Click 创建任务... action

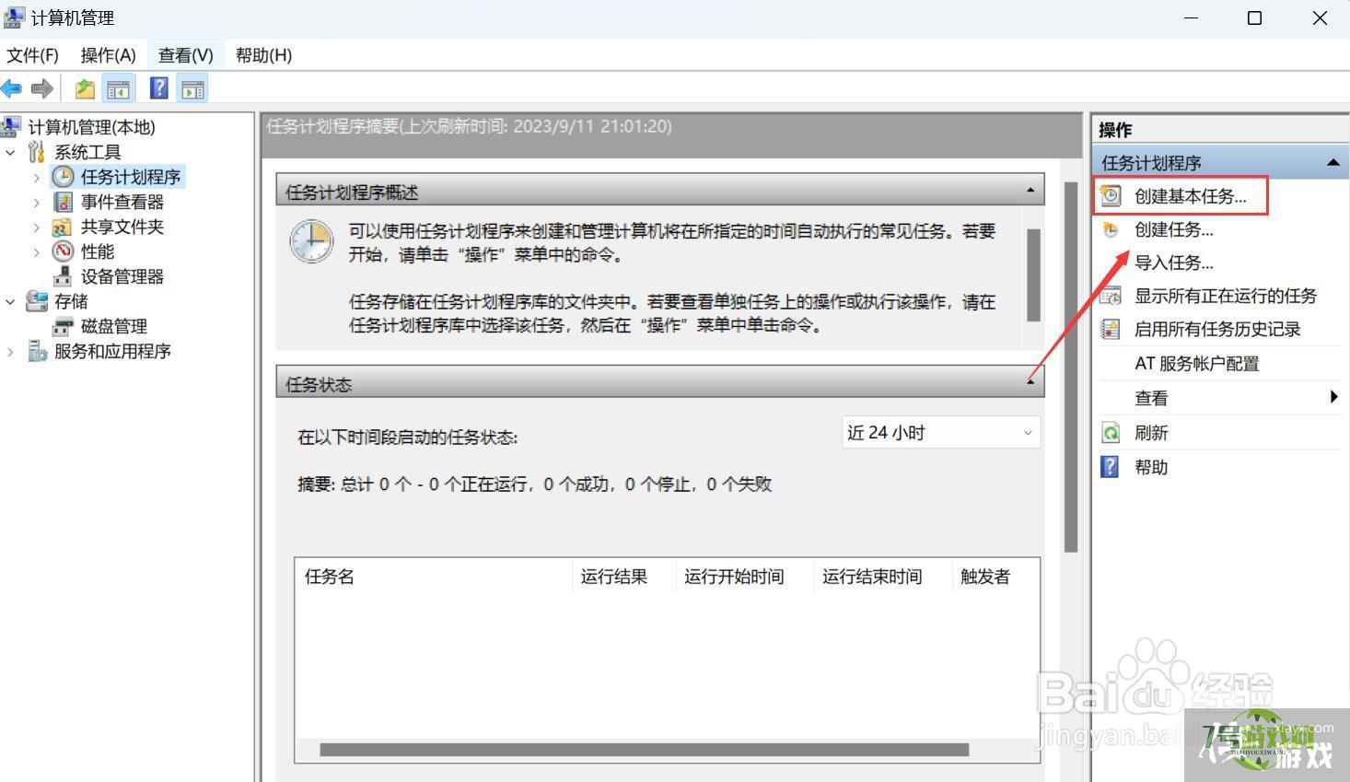pos(1173,229)
